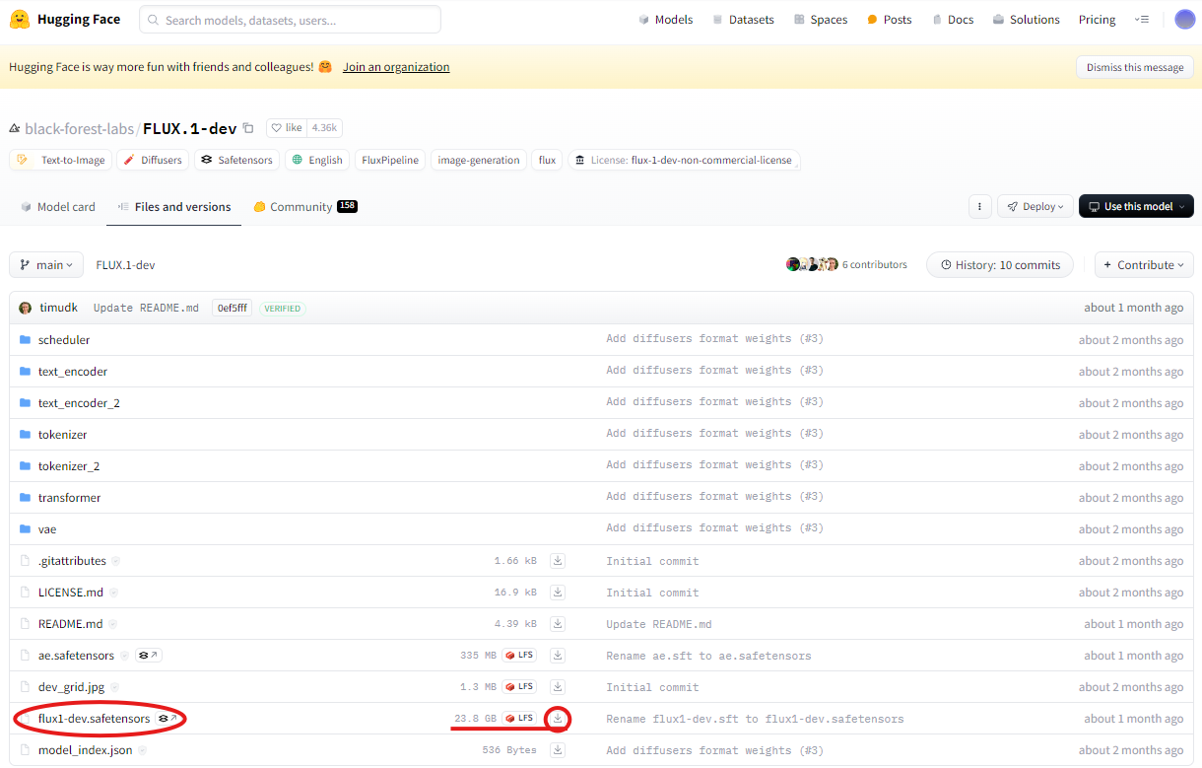Download the flux1-dev.safetensors file
The width and height of the screenshot is (1202, 768).
tap(558, 719)
